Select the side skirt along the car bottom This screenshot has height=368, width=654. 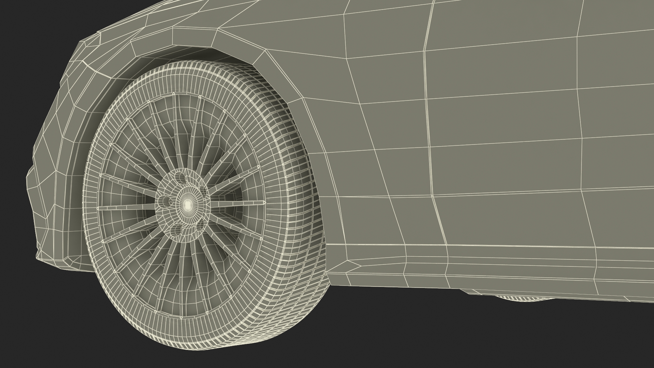click(x=490, y=269)
